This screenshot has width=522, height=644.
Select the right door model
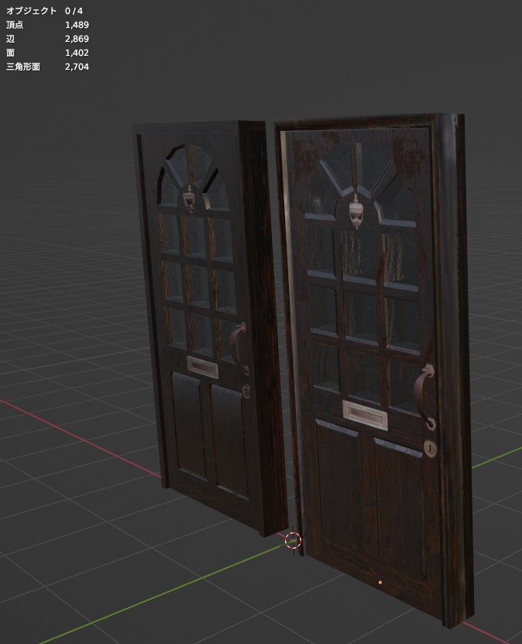[376, 370]
